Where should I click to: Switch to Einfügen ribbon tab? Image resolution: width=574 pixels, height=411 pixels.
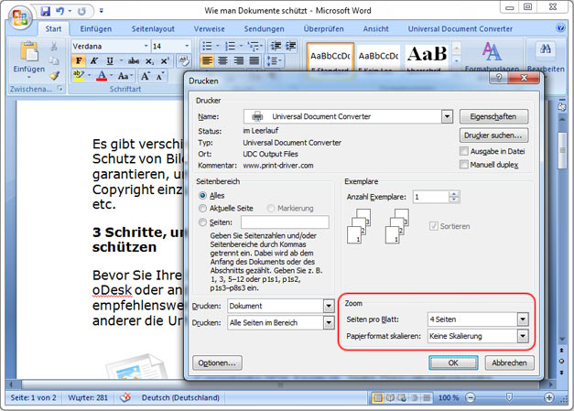(x=96, y=29)
